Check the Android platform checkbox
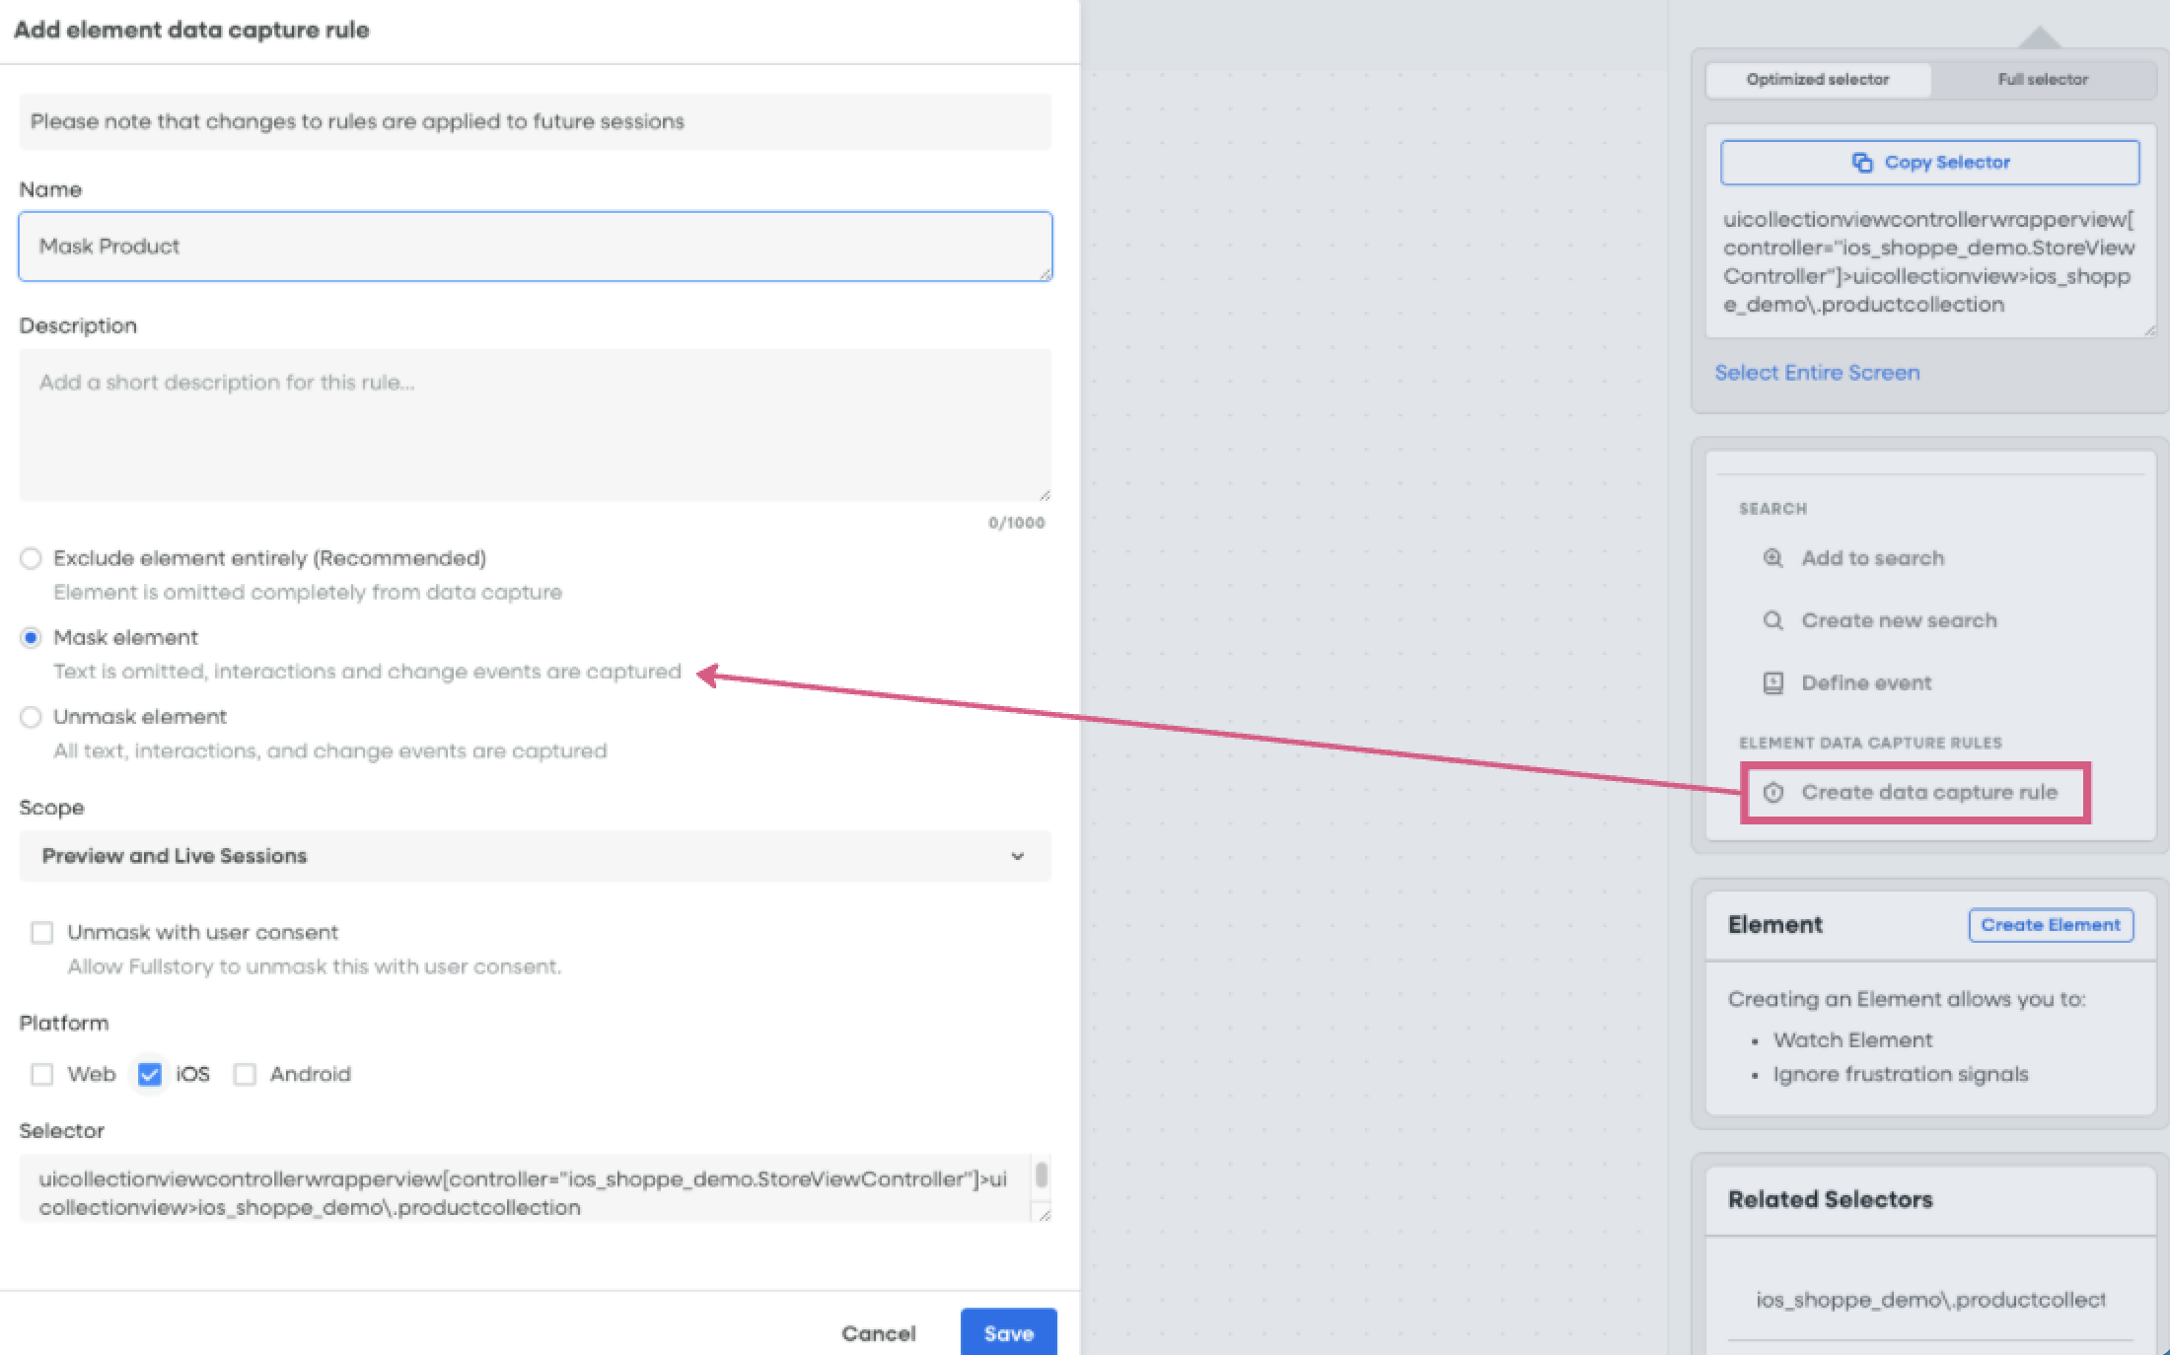Viewport: 2170px width, 1355px height. [245, 1074]
